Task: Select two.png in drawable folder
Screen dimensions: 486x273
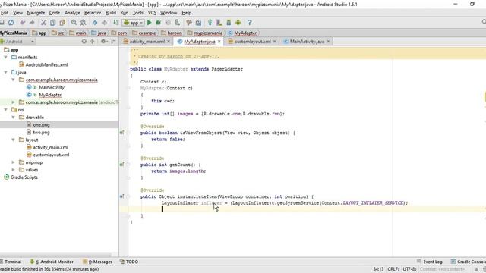Action: point(38,133)
